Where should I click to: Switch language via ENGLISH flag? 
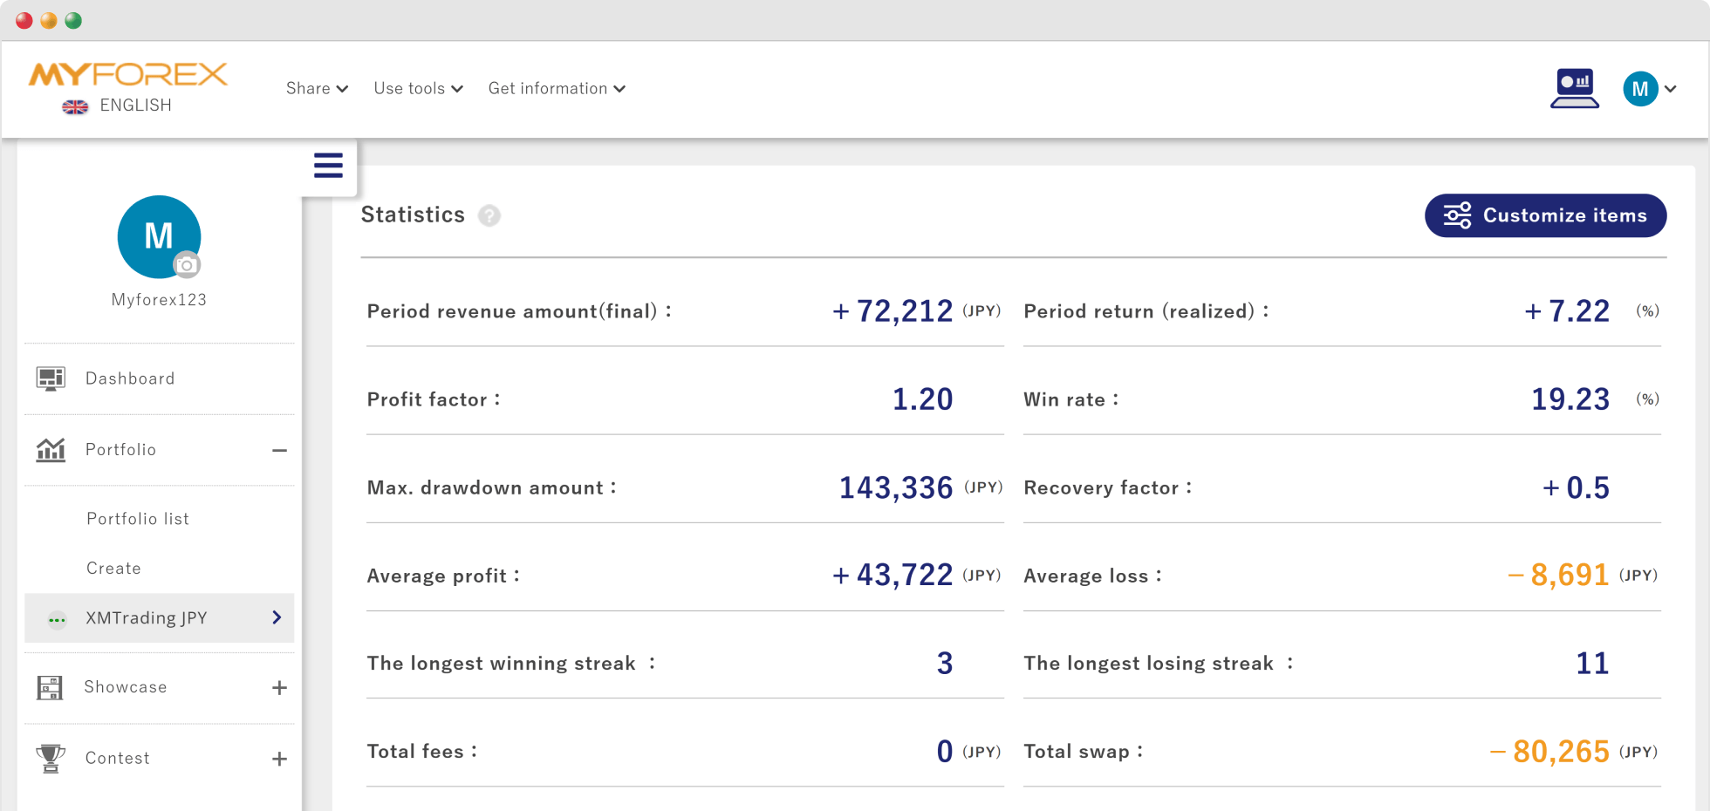[117, 106]
